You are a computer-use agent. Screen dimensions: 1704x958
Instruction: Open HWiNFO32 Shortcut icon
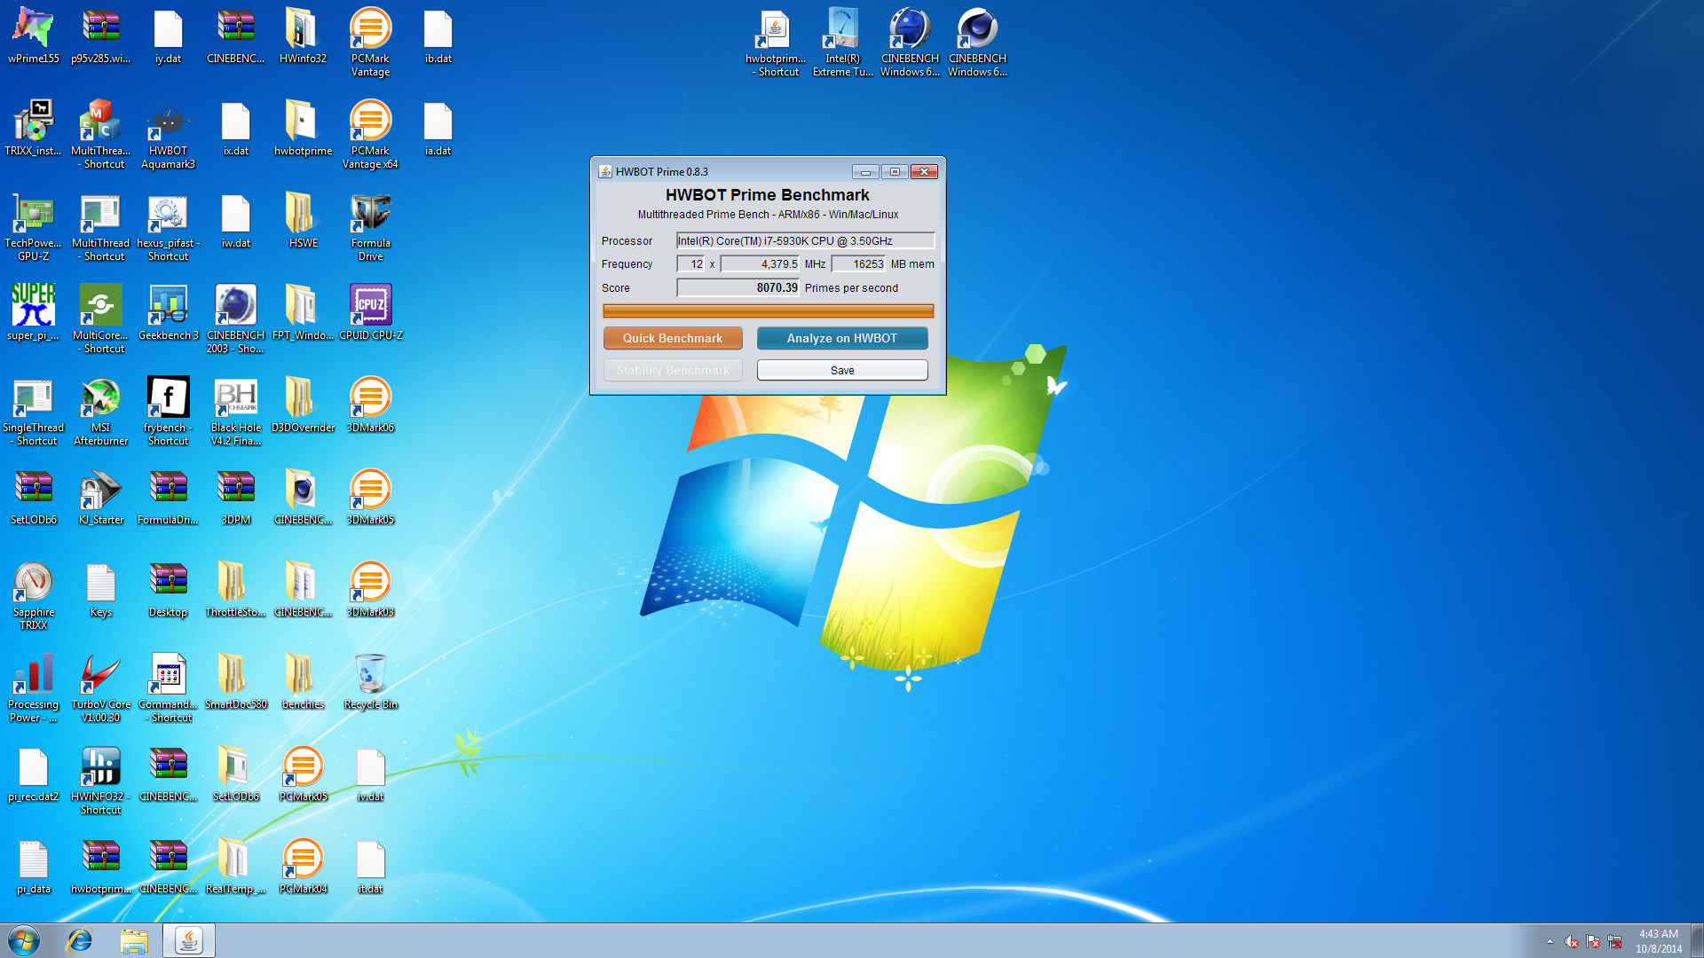[100, 780]
